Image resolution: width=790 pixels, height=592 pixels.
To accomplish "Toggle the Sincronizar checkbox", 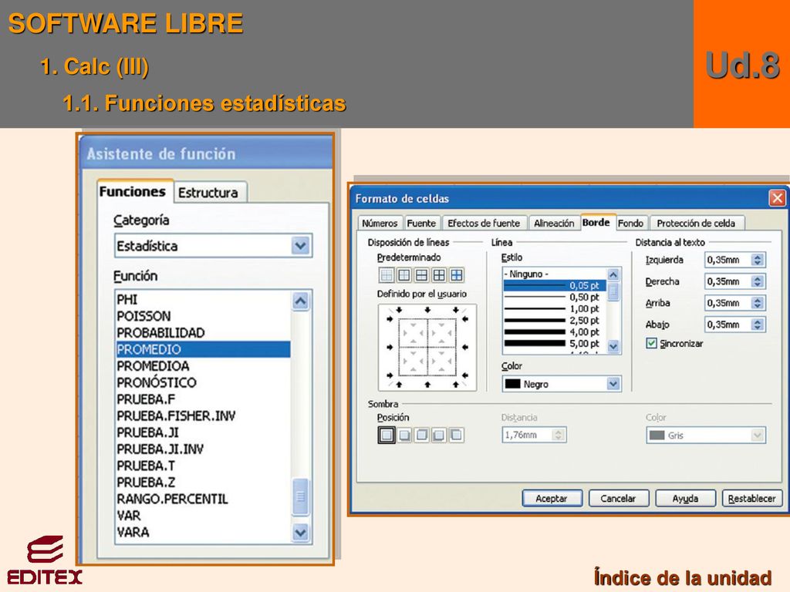I will (x=651, y=343).
